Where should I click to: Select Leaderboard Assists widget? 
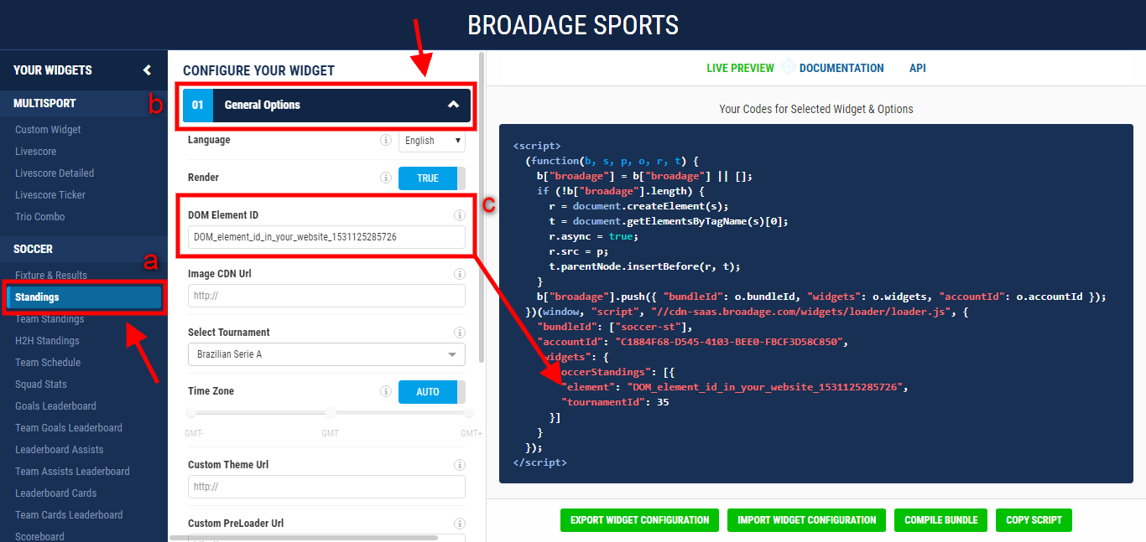60,450
